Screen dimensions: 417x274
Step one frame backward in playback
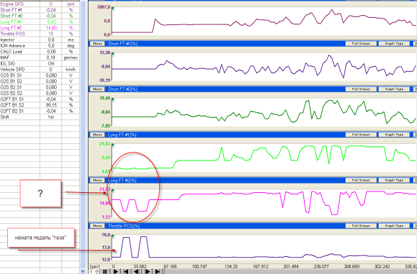(135, 271)
